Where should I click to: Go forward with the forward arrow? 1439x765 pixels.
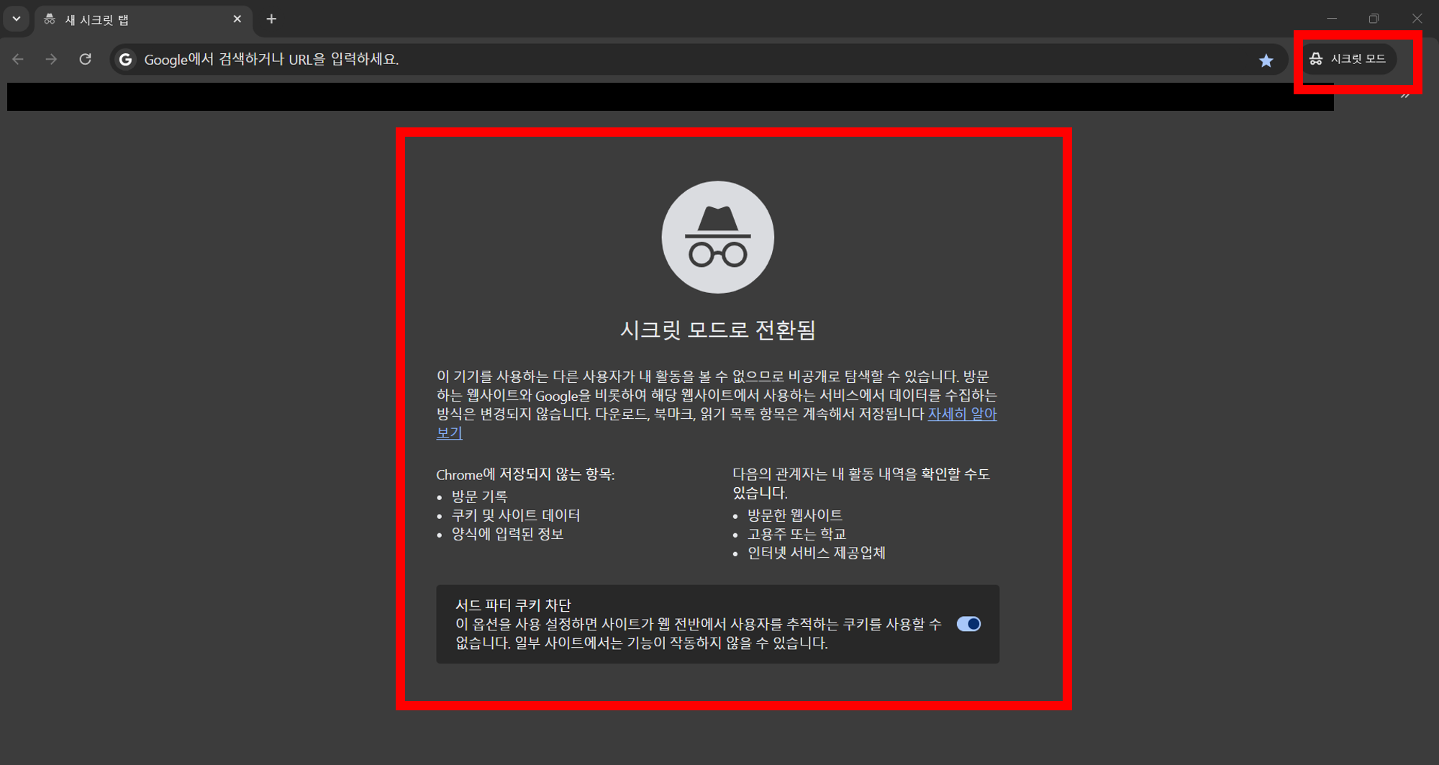pyautogui.click(x=51, y=59)
